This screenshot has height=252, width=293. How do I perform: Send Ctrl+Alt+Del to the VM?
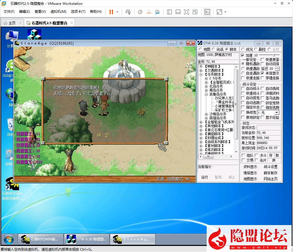pyautogui.click(x=128, y=12)
